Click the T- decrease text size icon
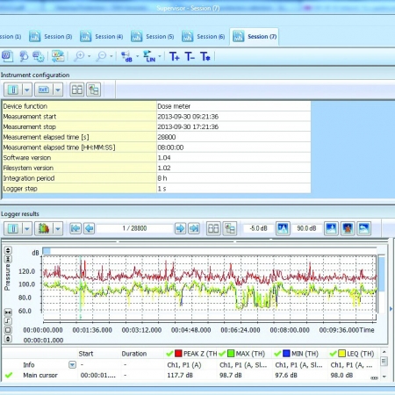The height and width of the screenshot is (395, 395). tap(190, 56)
